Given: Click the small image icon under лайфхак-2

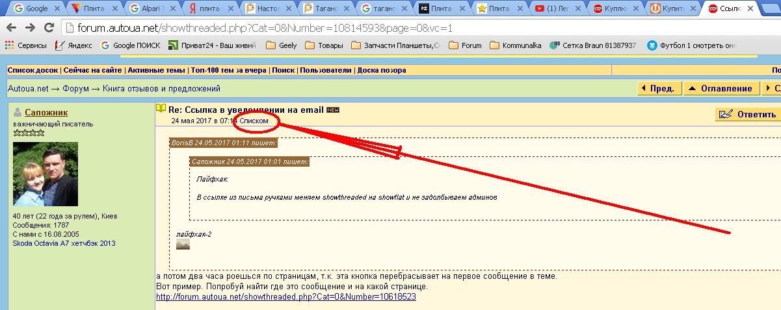Looking at the screenshot, I should tap(183, 244).
